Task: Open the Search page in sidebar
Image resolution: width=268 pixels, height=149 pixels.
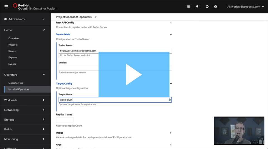Action: 12,51
